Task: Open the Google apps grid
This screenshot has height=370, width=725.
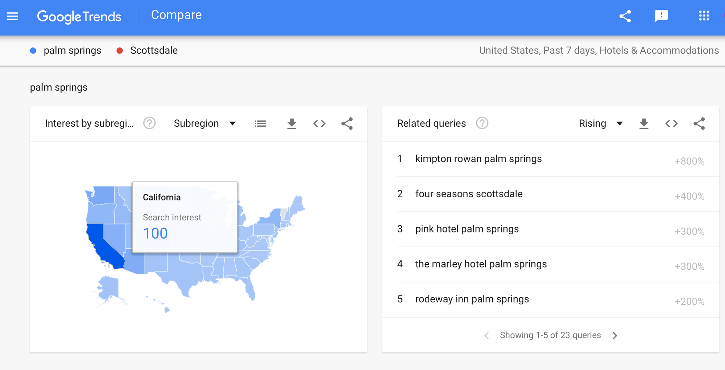Action: [x=704, y=16]
